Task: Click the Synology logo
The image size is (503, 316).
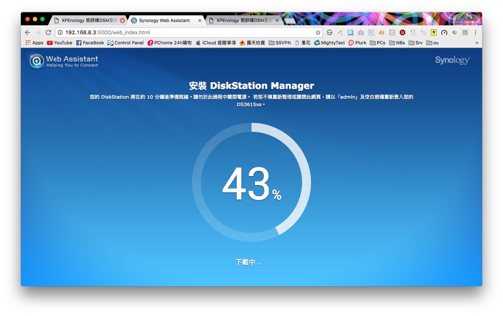Action: pos(452,60)
